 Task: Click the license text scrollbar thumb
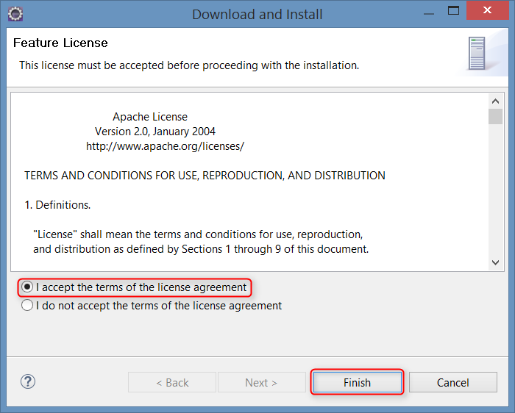coord(495,116)
